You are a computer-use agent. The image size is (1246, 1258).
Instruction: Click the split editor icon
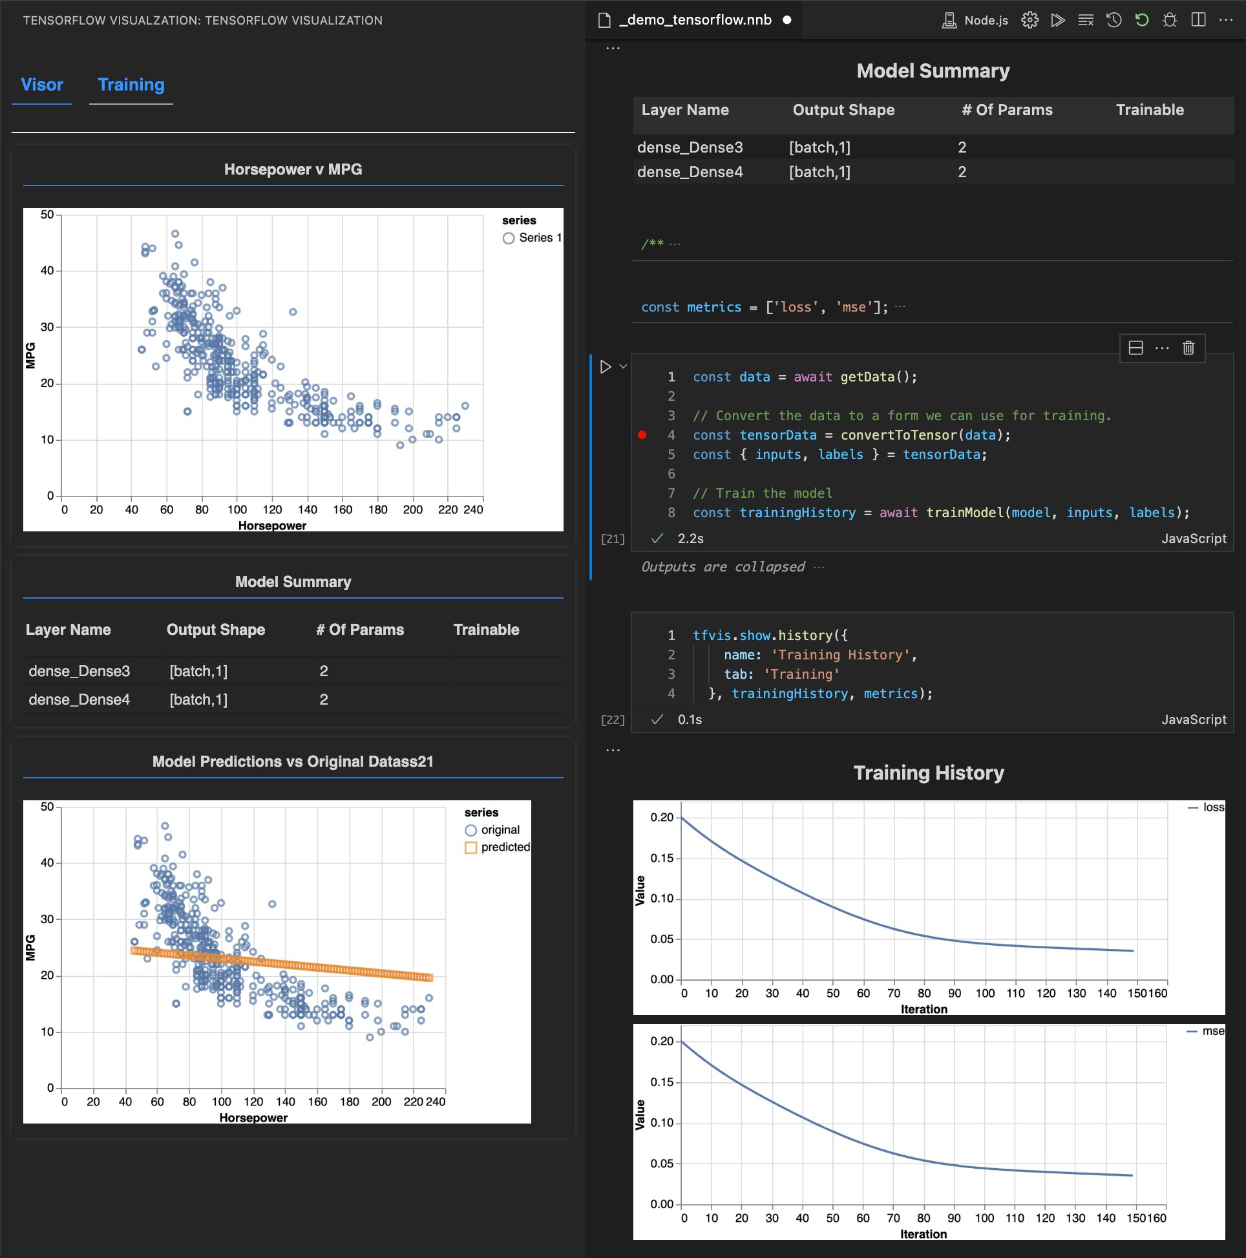1198,20
